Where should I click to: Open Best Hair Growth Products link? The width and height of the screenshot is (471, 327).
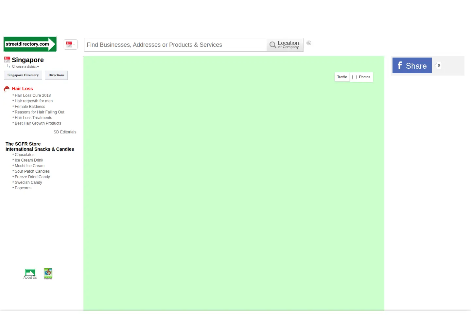[38, 123]
